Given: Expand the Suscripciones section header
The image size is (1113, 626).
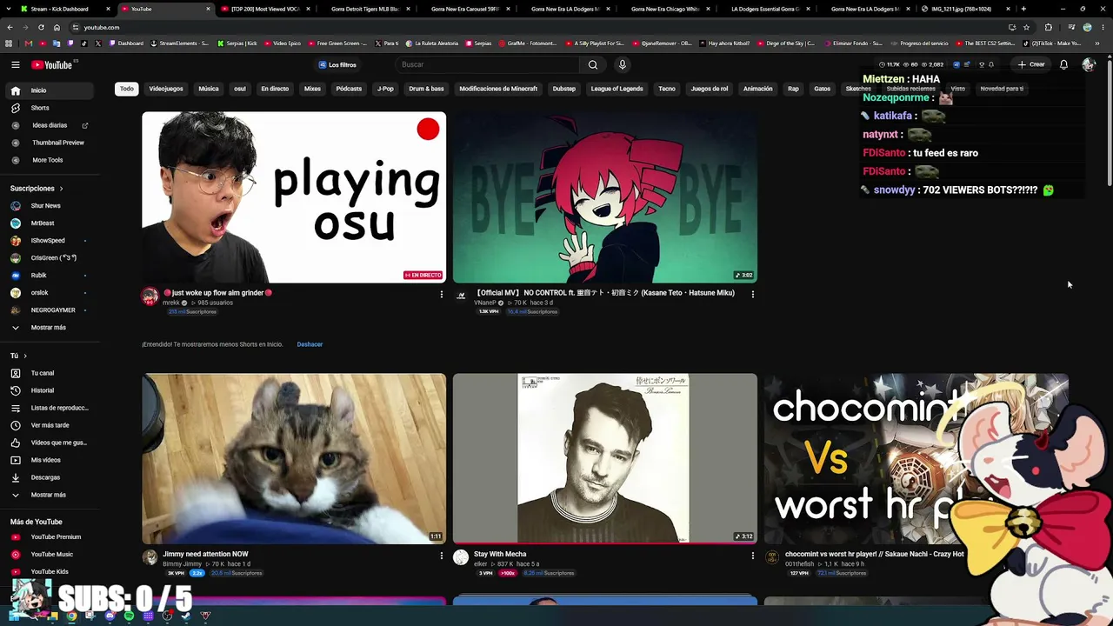Looking at the screenshot, I should coord(37,189).
